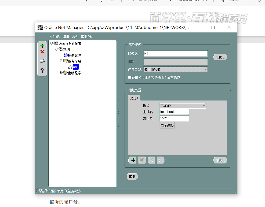Viewport: 265px width, 207px height.
Task: Select the highlighted orcl tree item
Action: (76, 67)
